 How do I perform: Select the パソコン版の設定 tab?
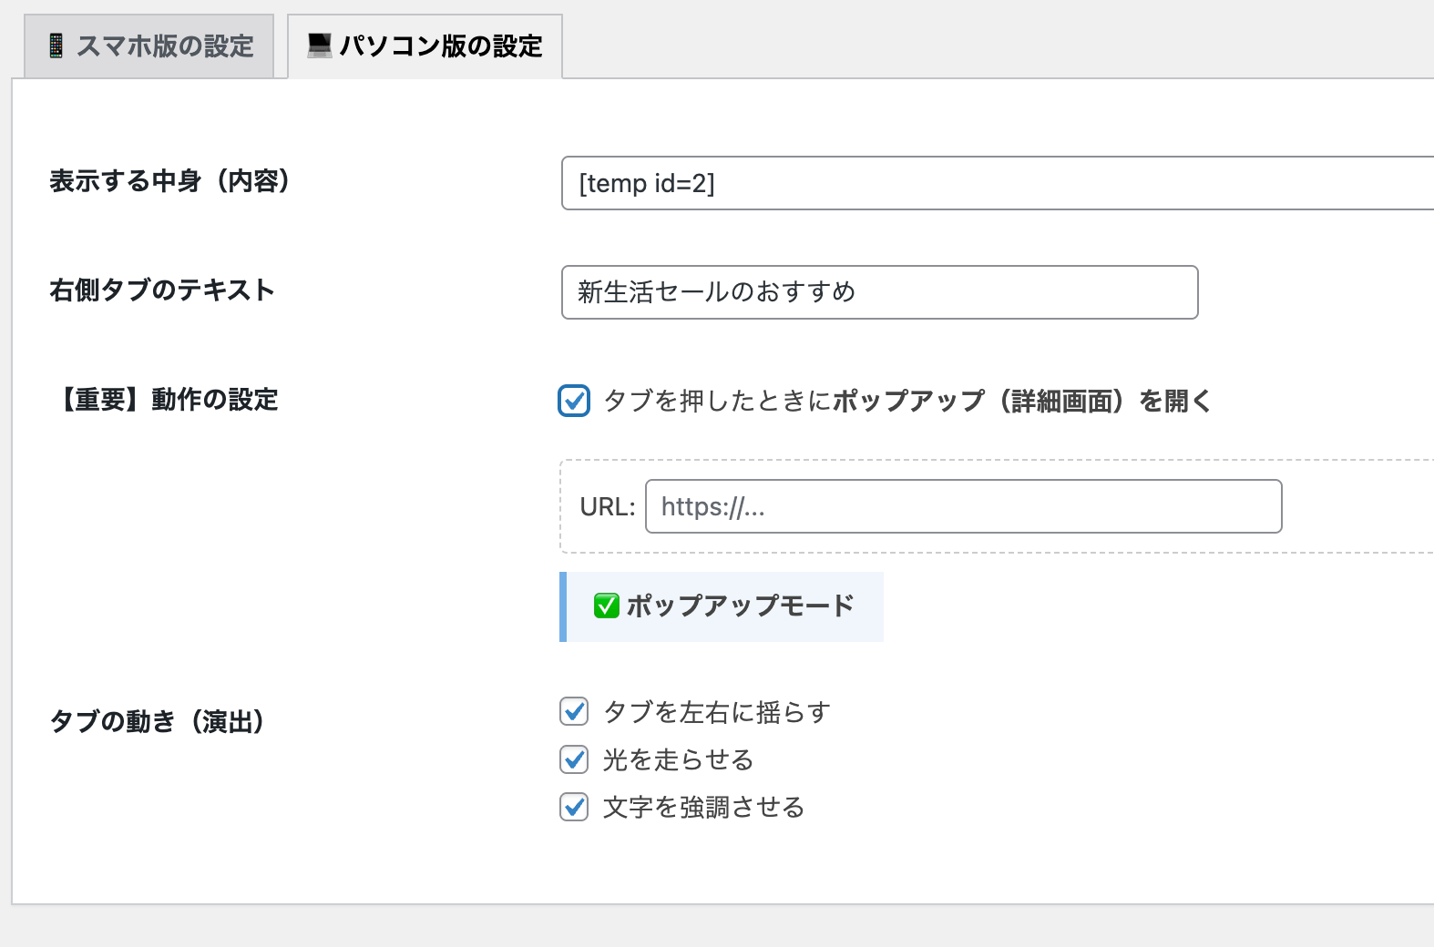coord(425,46)
